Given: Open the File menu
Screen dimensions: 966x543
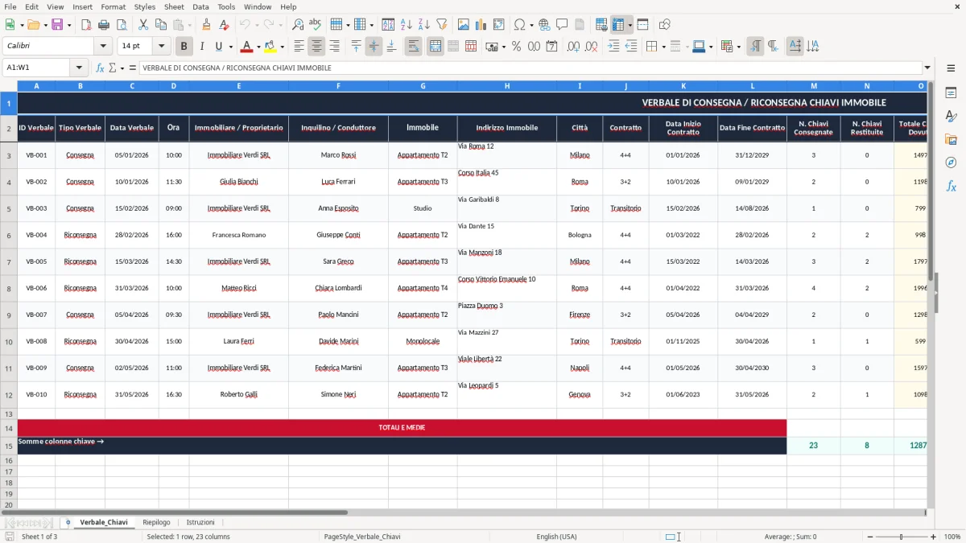Looking at the screenshot, I should (x=10, y=6).
